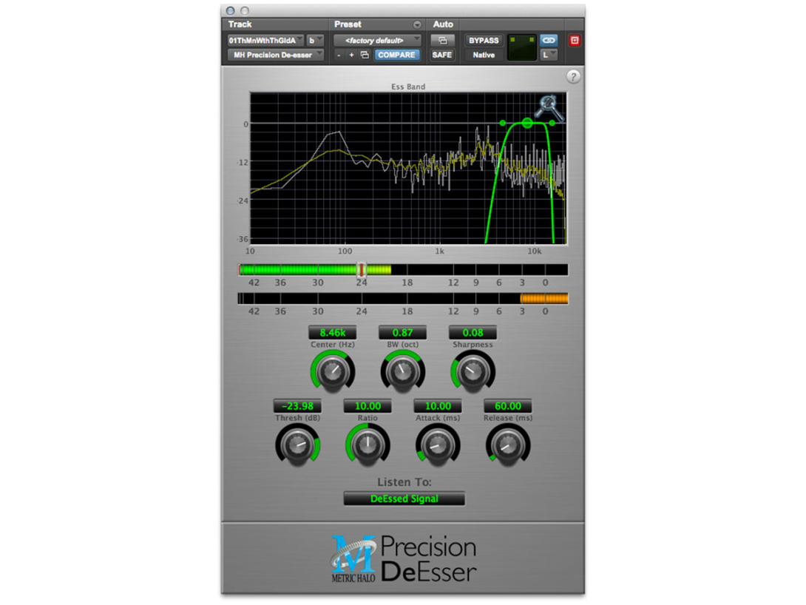Click the Sharpness knob
Screen dimensions: 806x605
[x=473, y=371]
